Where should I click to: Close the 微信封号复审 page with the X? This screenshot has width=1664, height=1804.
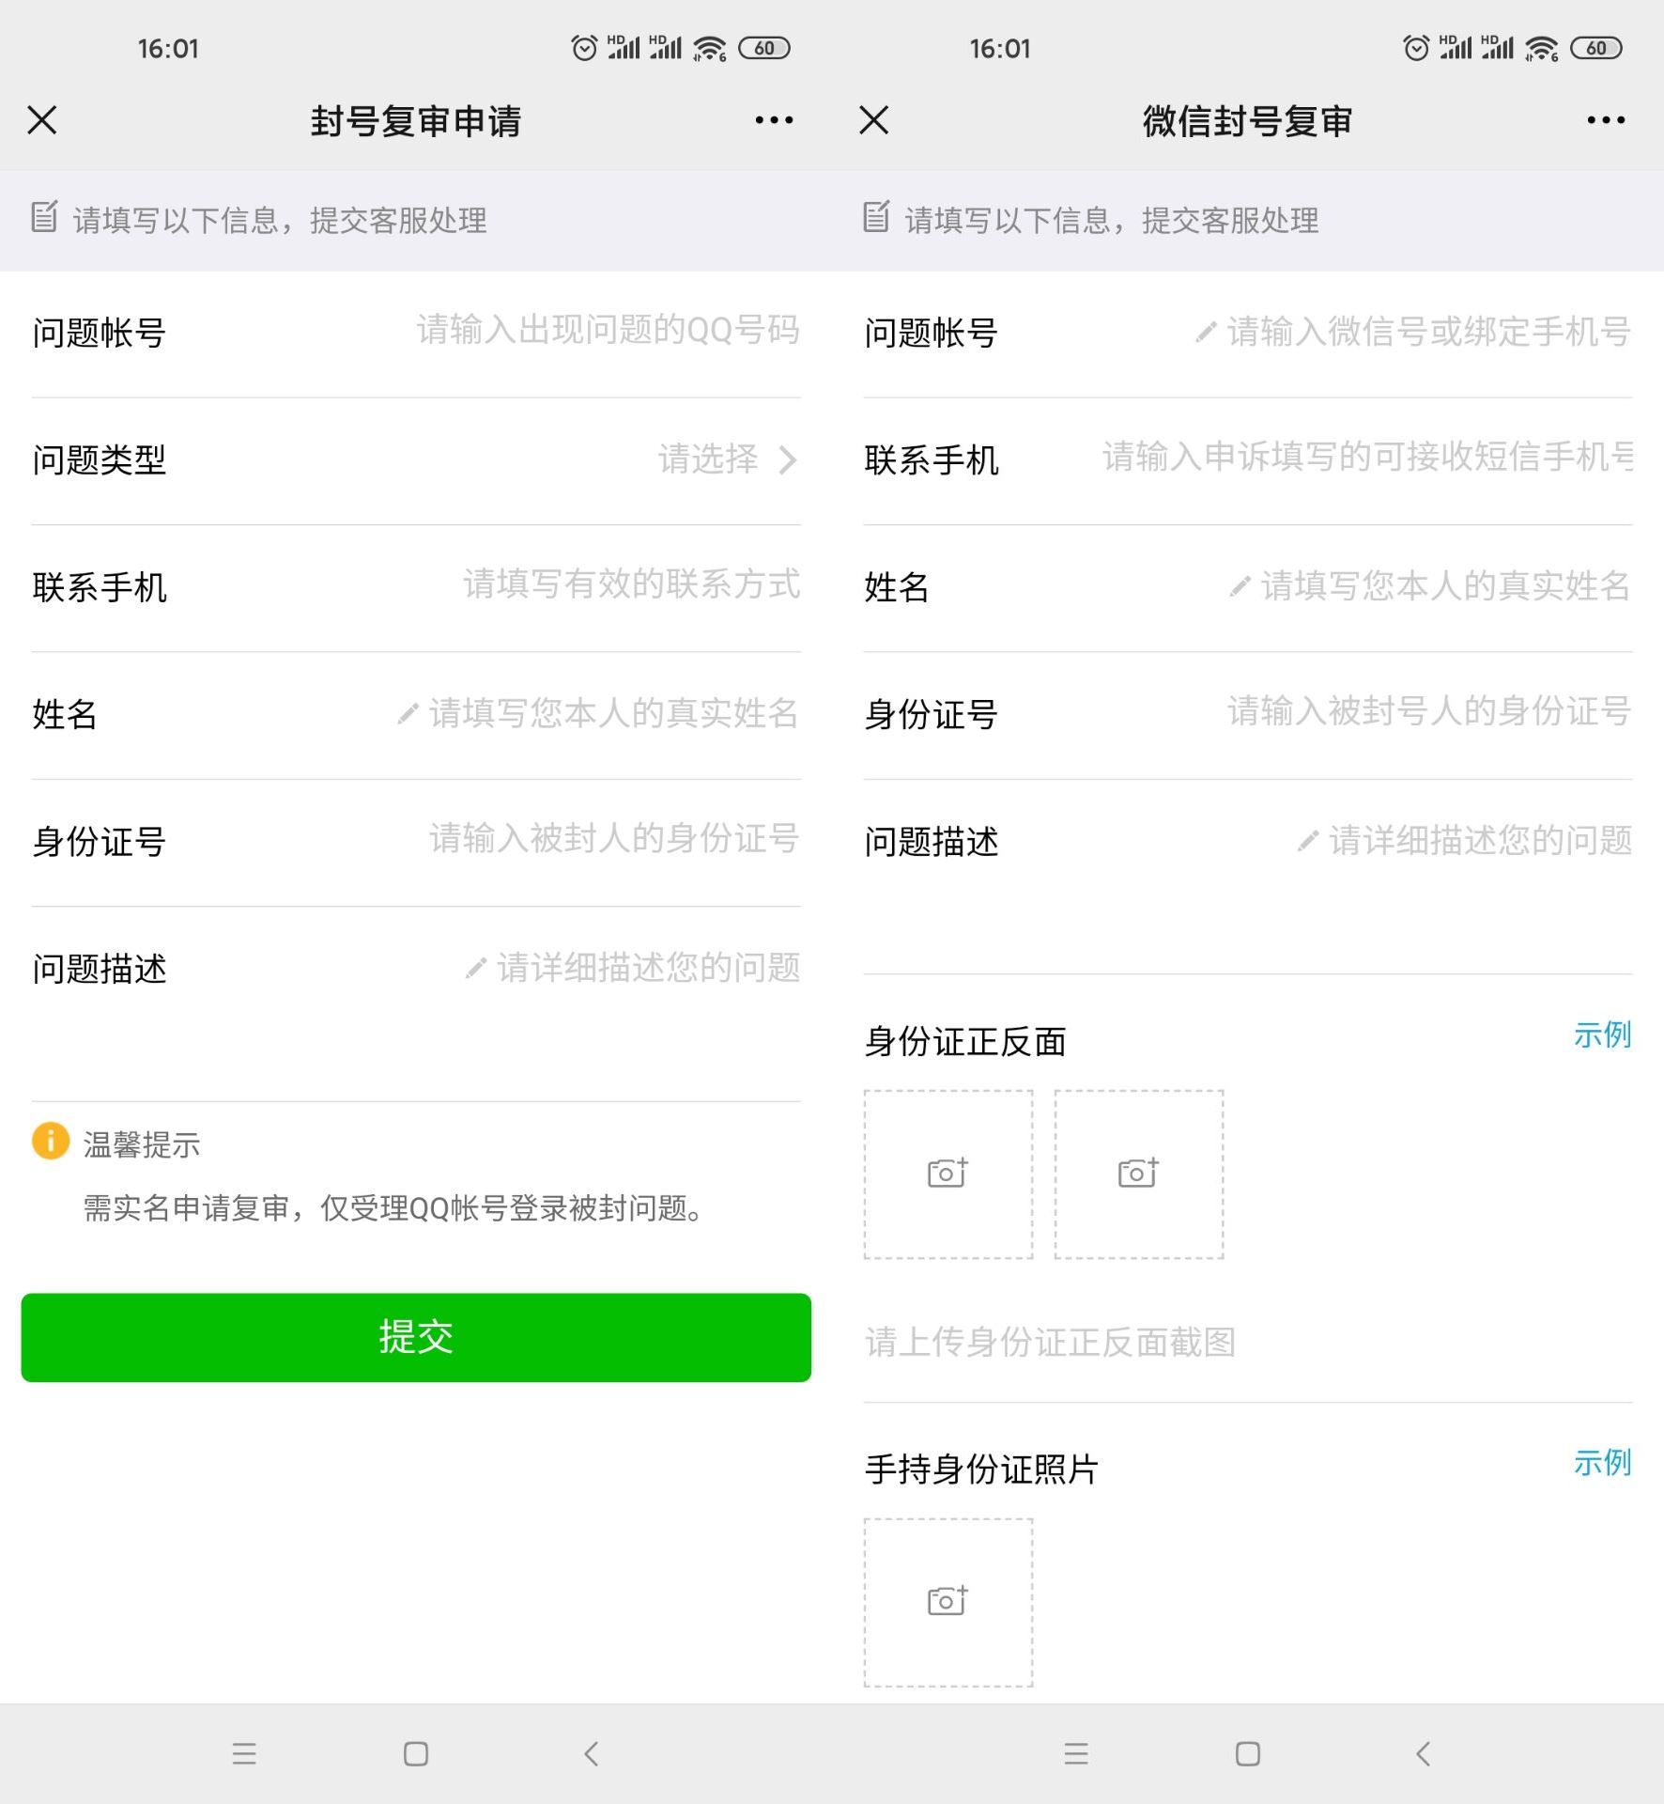(872, 120)
